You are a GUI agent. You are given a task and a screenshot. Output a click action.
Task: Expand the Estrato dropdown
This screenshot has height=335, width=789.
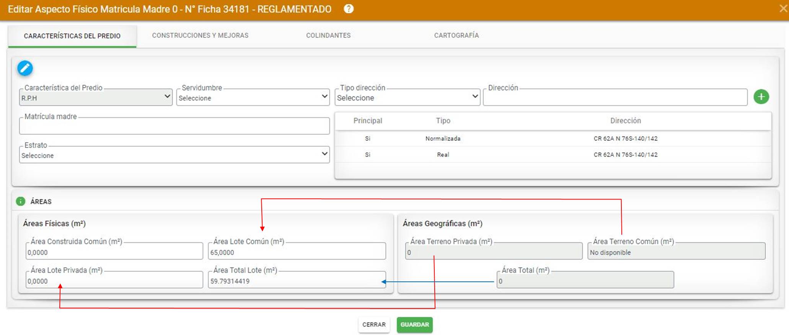click(174, 155)
